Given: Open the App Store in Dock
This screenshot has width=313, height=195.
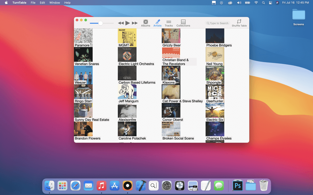Looking at the screenshot, I should [115, 186].
